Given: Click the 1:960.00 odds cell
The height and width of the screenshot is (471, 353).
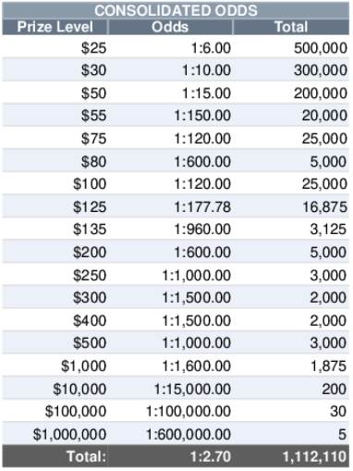Looking at the screenshot, I should coord(170,229).
